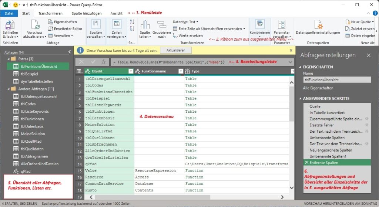Open Eigenschaften in the Abfrage group
This screenshot has height=207, width=379.
(62, 22)
